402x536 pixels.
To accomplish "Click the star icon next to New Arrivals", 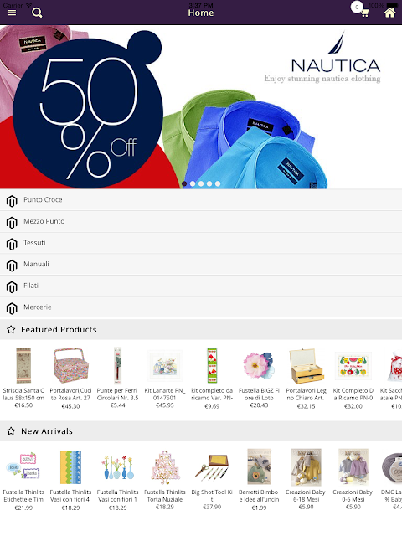I will (x=11, y=431).
